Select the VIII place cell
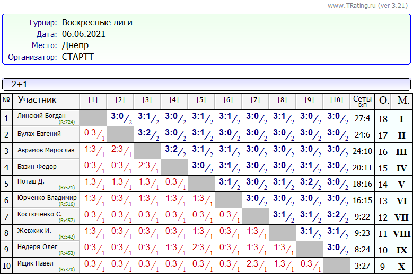413x274 pixels. [402, 233]
